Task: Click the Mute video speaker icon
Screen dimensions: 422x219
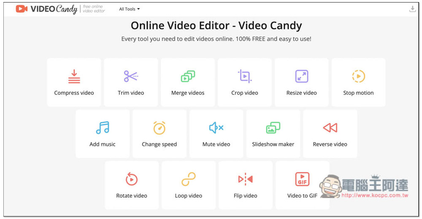Action: coord(216,128)
